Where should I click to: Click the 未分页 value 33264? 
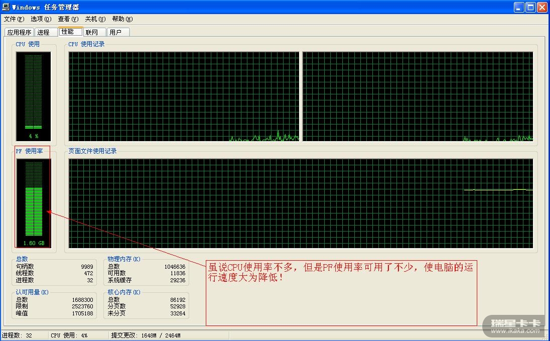(178, 313)
